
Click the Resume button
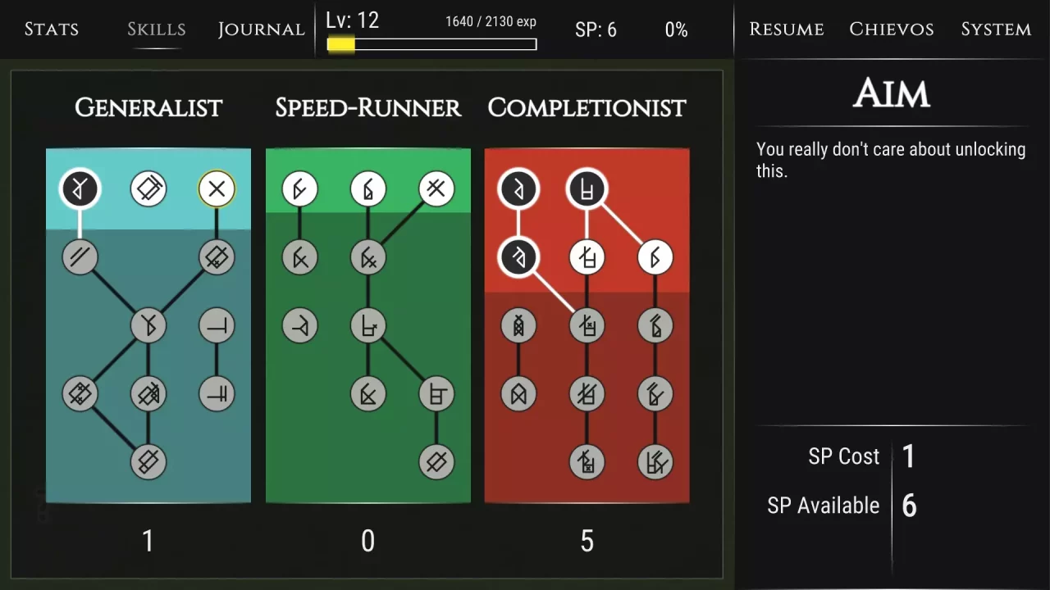coord(787,29)
